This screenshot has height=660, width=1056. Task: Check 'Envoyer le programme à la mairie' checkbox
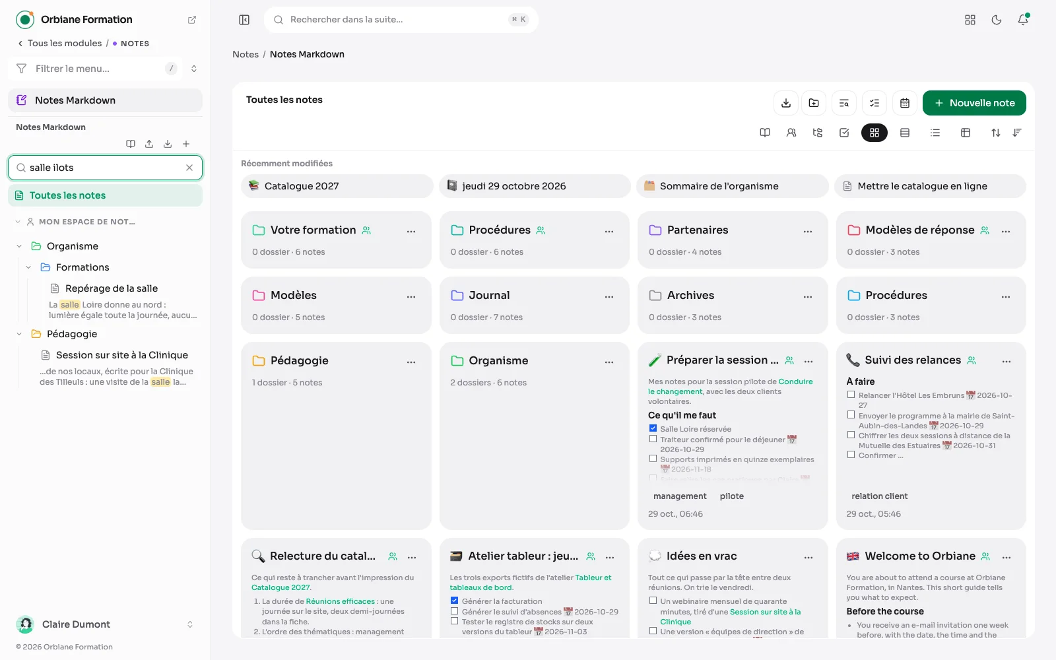[x=851, y=415]
